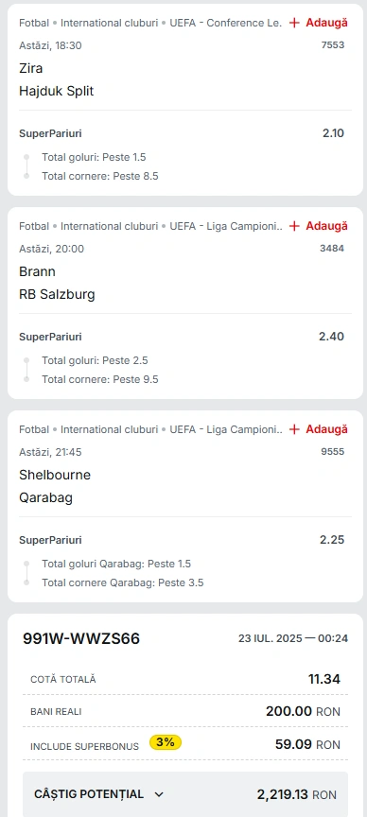Click the plus icon for Shelbourne match
Image resolution: width=367 pixels, height=817 pixels.
(x=294, y=429)
